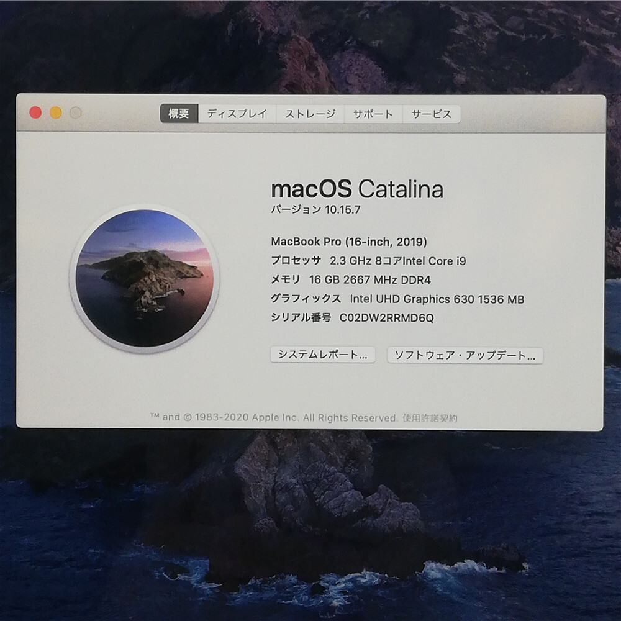Click Intel UHD Graphics 630 1536 MB
621x621 pixels.
pyautogui.click(x=437, y=299)
